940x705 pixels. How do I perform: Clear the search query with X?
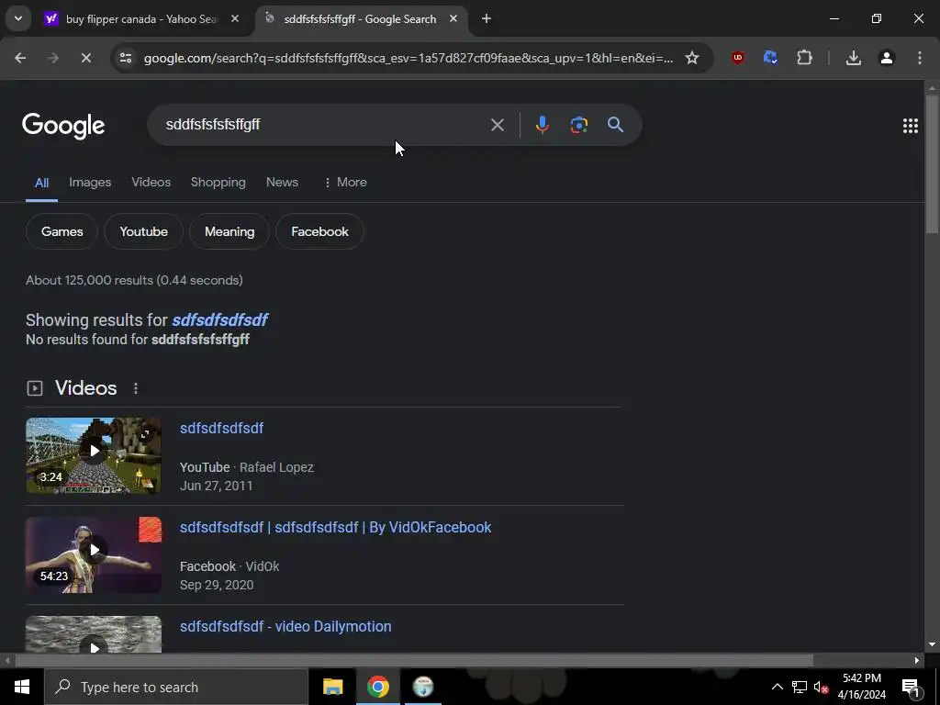pos(497,125)
